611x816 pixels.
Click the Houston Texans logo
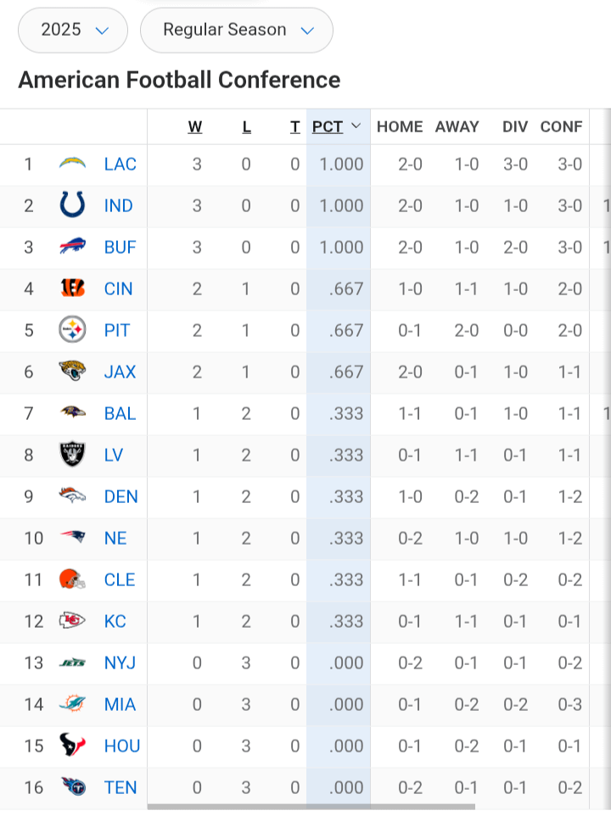coord(72,746)
